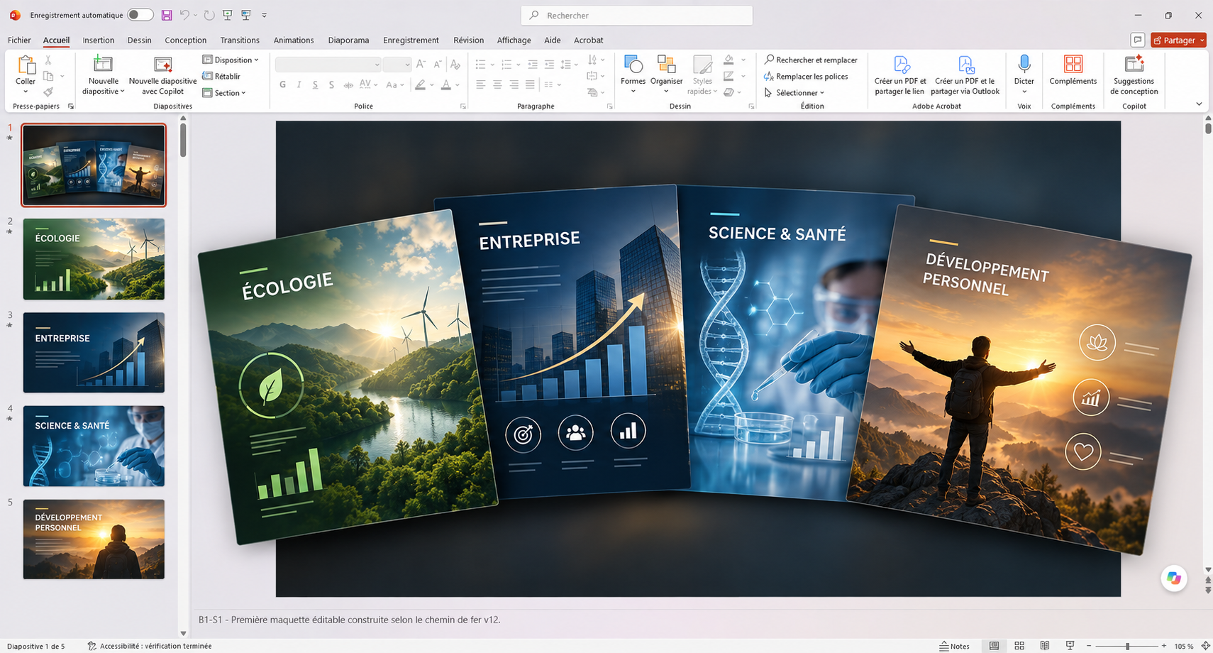Switch to reading view icon
Image resolution: width=1213 pixels, height=653 pixels.
pos(1045,646)
